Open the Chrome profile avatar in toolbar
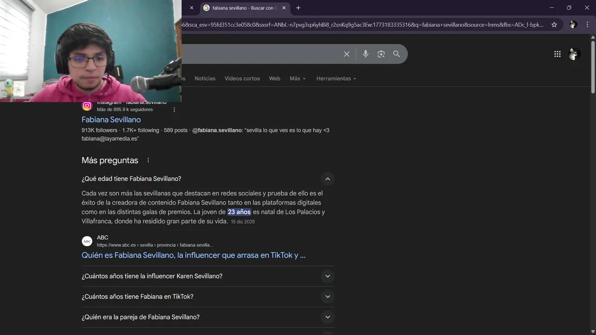Image resolution: width=596 pixels, height=335 pixels. 573,25
